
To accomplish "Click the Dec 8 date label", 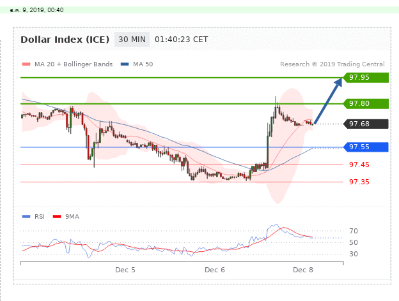I will tap(303, 270).
